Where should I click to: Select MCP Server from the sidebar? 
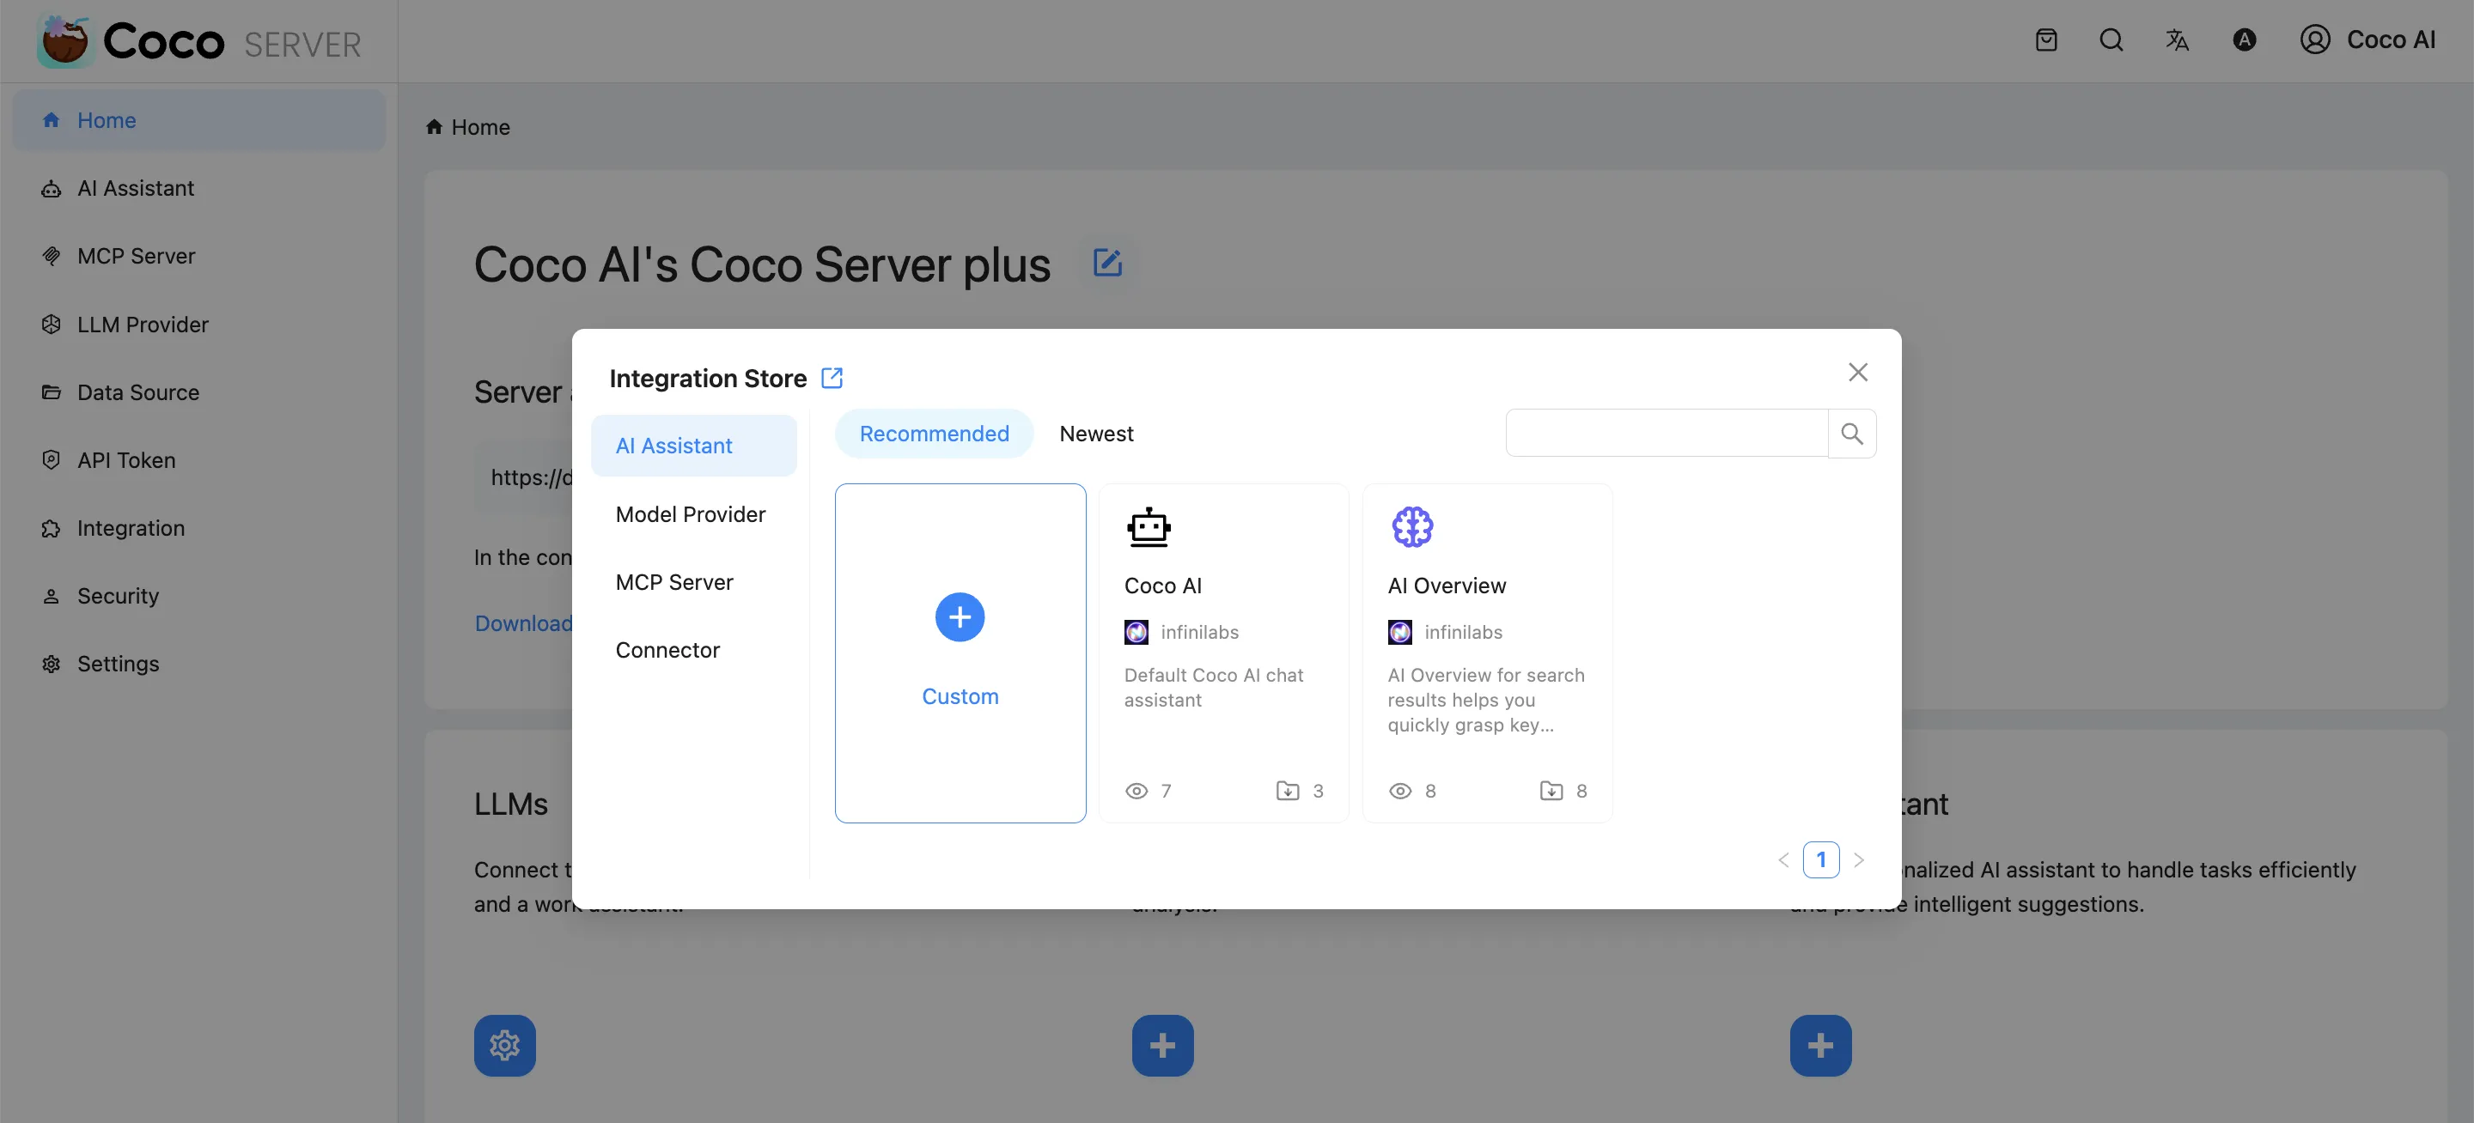[x=136, y=255]
